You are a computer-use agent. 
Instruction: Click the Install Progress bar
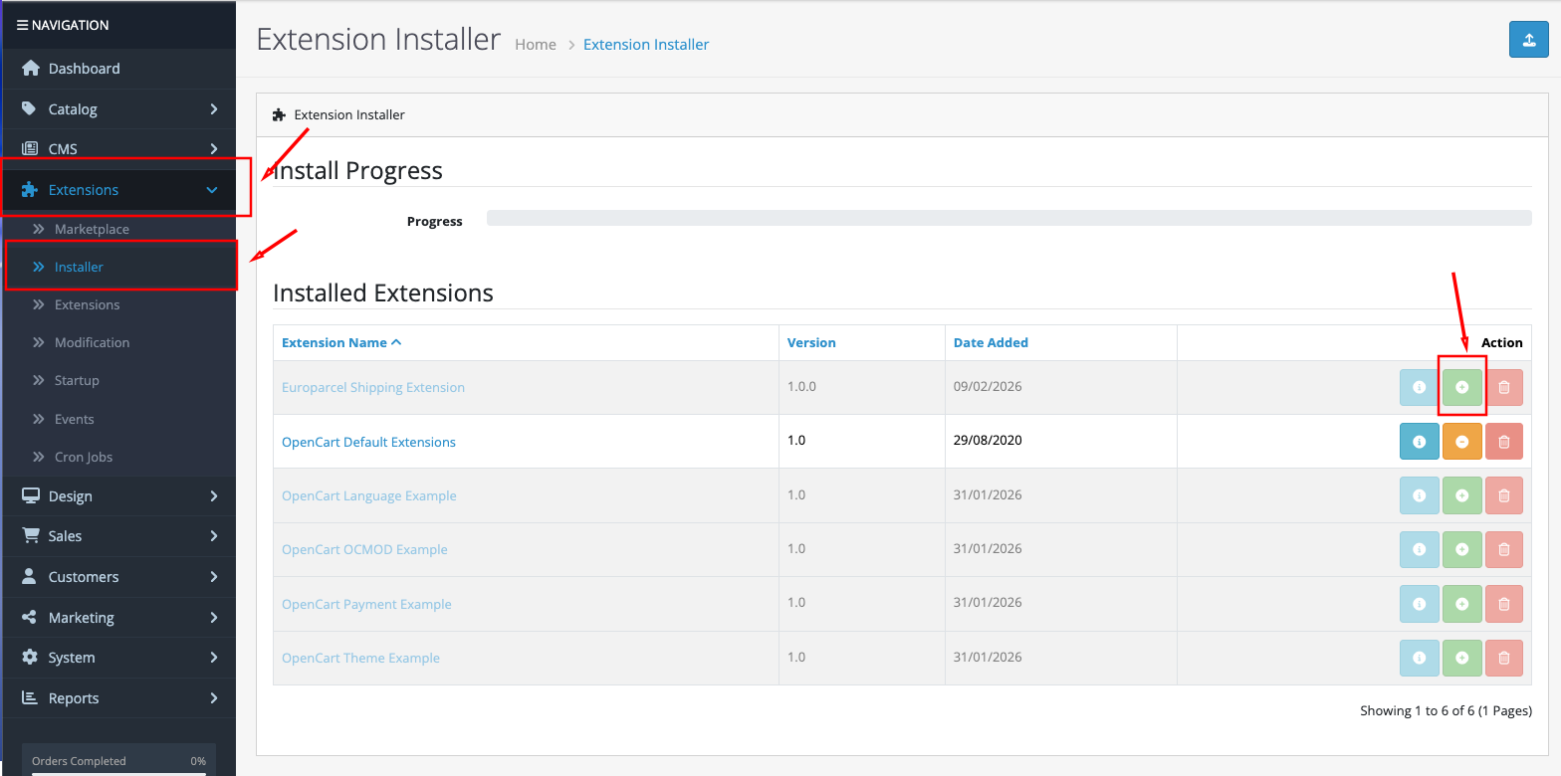[x=1008, y=218]
